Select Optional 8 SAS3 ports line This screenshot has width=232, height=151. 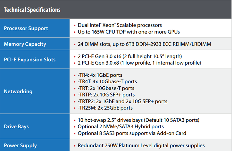132,133
